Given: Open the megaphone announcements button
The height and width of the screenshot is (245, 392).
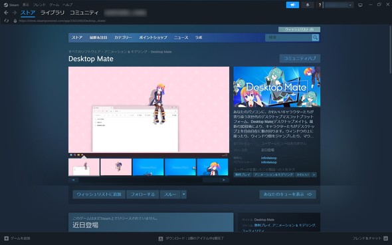Looking at the screenshot, I should (292, 5).
